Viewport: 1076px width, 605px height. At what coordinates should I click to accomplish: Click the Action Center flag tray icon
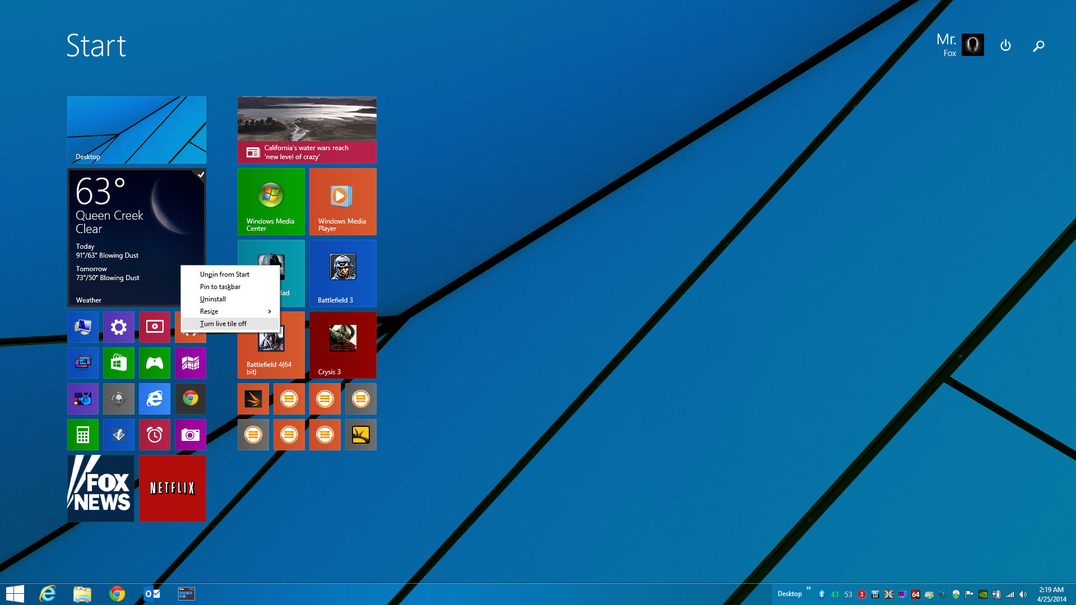click(970, 594)
